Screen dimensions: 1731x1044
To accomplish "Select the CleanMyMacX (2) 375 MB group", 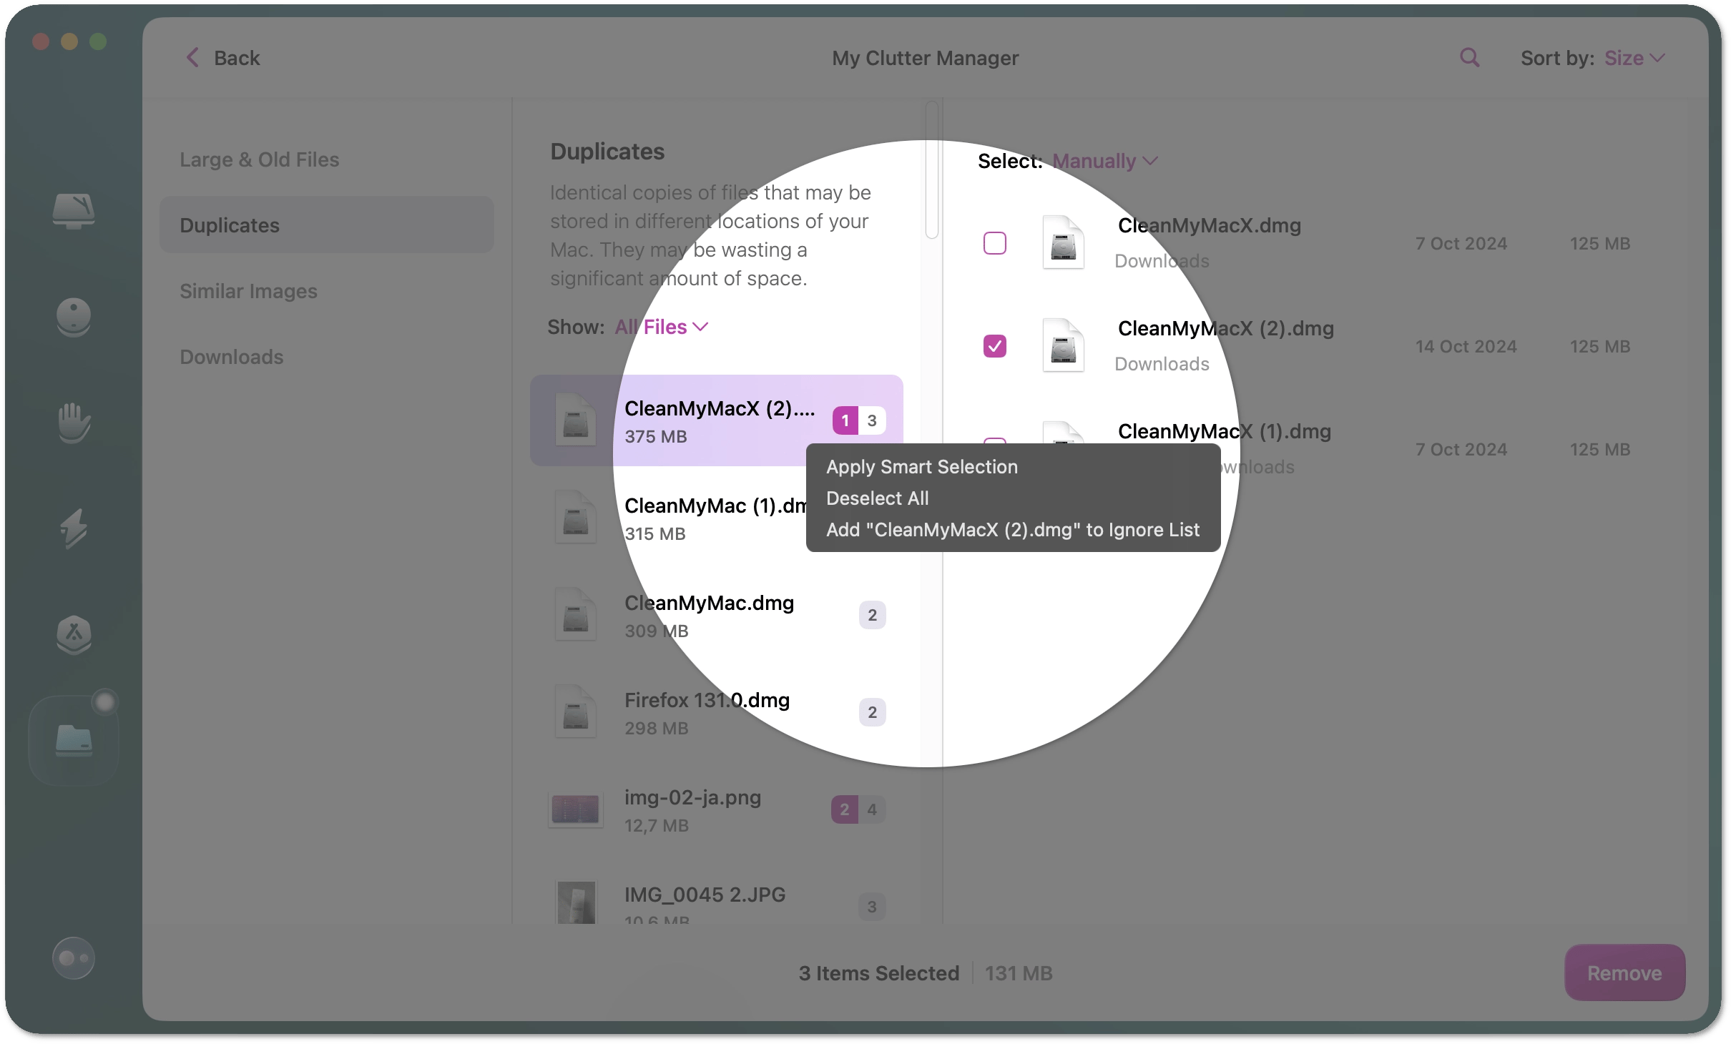I will 717,420.
